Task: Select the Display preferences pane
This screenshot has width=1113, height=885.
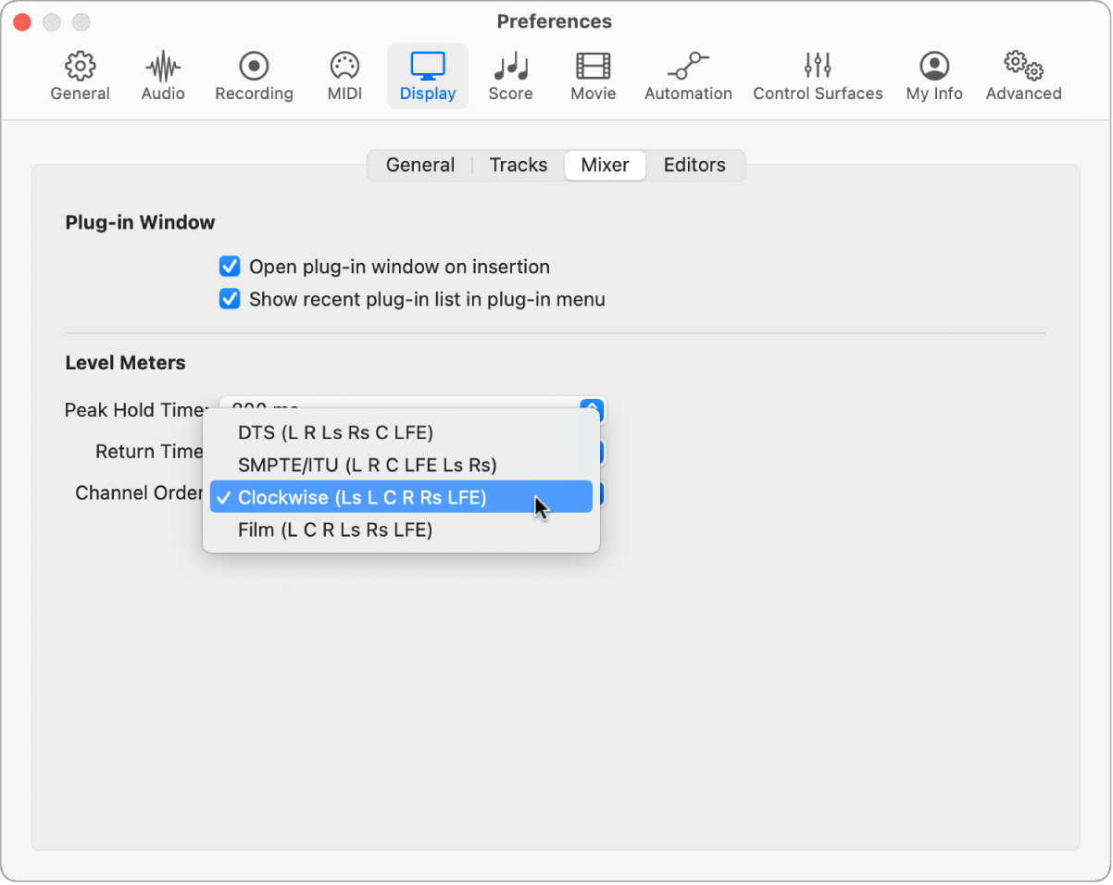Action: pyautogui.click(x=428, y=77)
